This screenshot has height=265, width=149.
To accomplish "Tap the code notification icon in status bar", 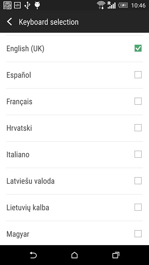I will pyautogui.click(x=17, y=5).
